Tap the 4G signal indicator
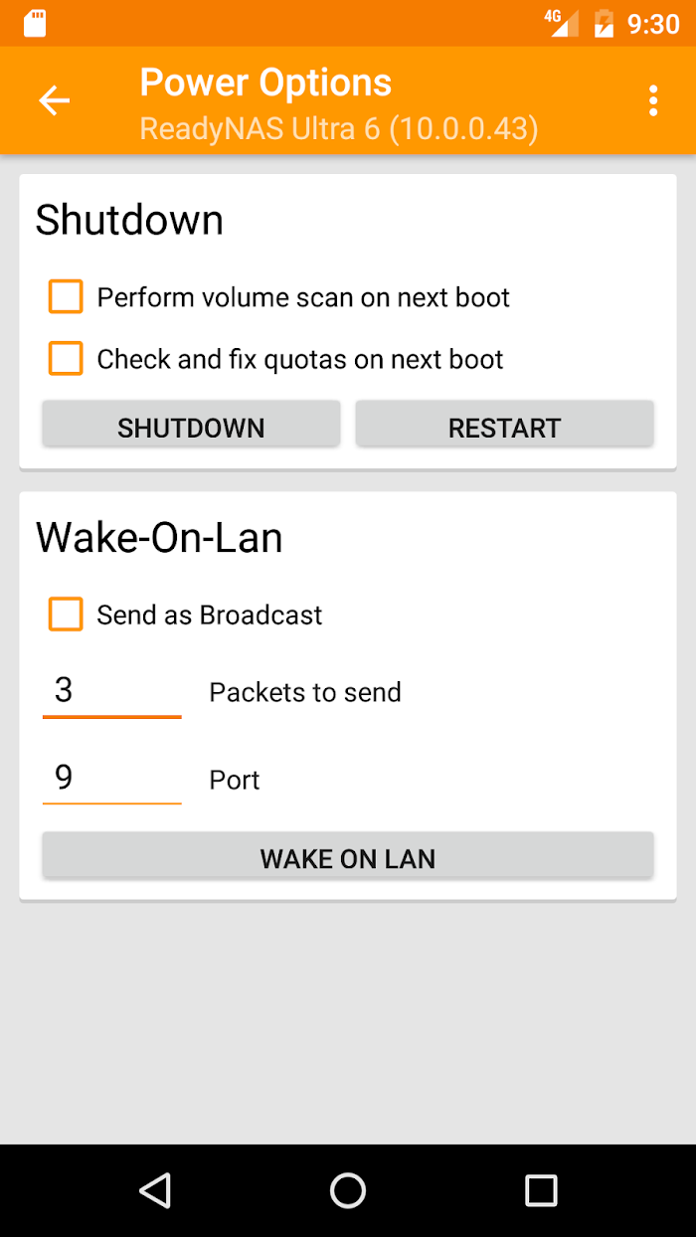The width and height of the screenshot is (696, 1237). [x=562, y=23]
